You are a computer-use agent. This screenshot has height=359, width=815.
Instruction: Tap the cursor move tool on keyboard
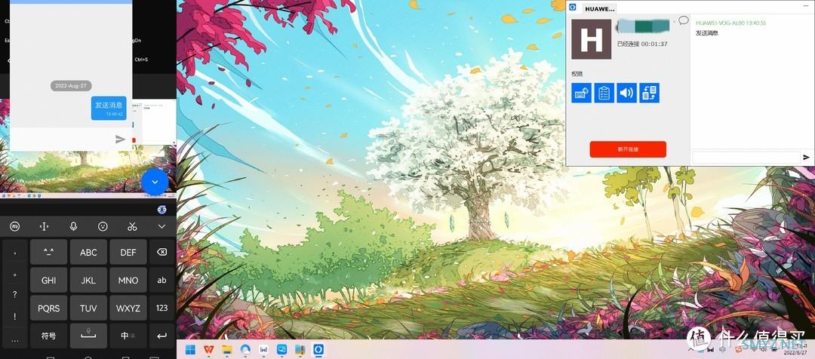(45, 226)
